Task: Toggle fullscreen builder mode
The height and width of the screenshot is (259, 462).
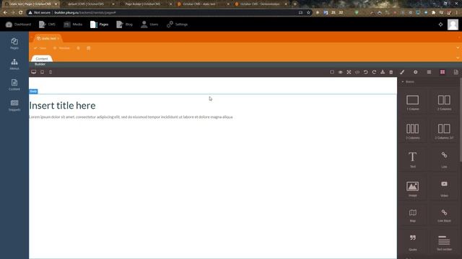Action: (349, 72)
